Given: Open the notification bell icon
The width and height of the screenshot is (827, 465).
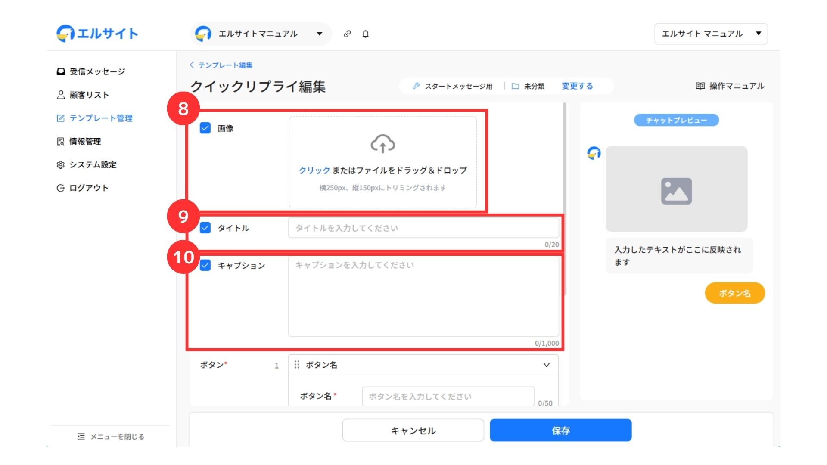Looking at the screenshot, I should click(x=365, y=34).
